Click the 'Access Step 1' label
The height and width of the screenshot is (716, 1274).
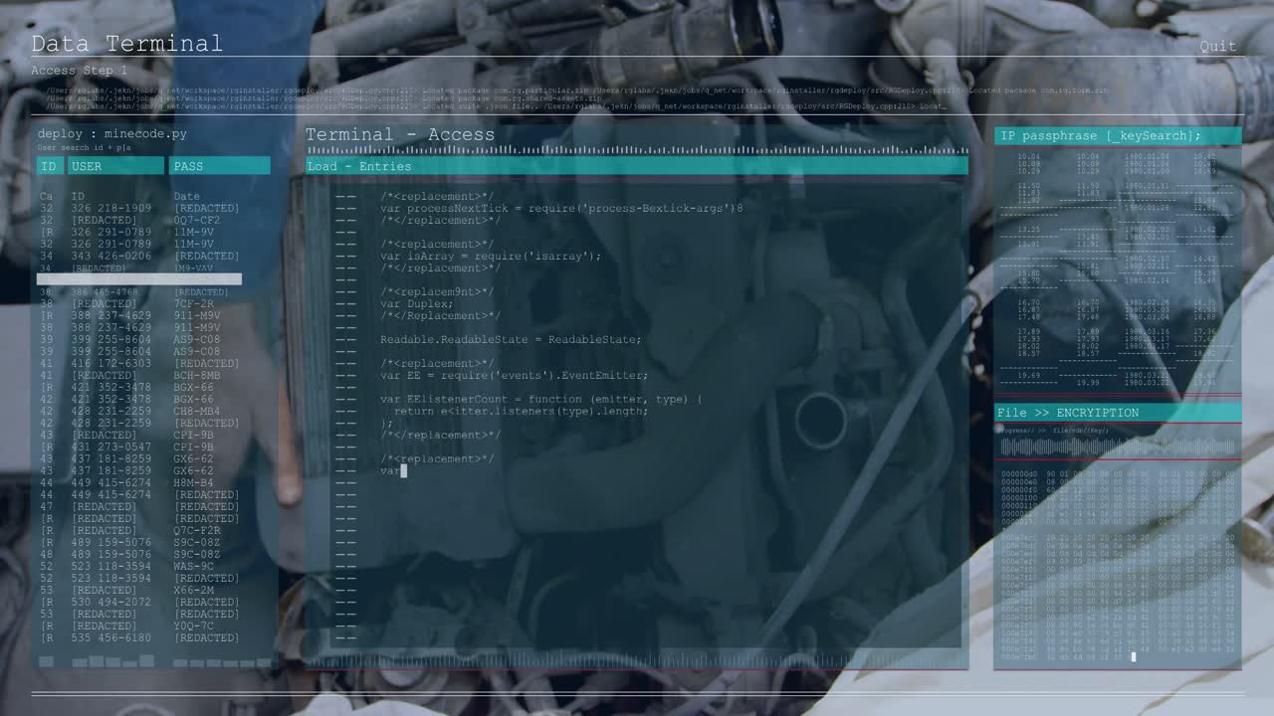[79, 71]
